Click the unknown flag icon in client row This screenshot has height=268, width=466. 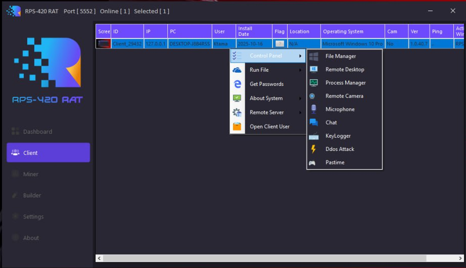tap(279, 43)
